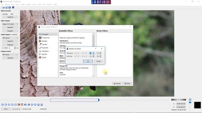
Task: Click the Time button
Action: point(6,109)
